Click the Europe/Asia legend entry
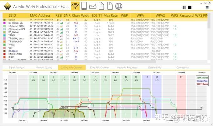The image size is (213, 126). pyautogui.click(x=202, y=81)
